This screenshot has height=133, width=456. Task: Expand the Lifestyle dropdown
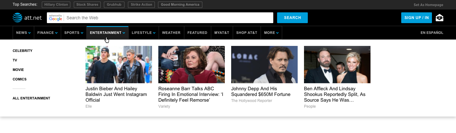(154, 33)
